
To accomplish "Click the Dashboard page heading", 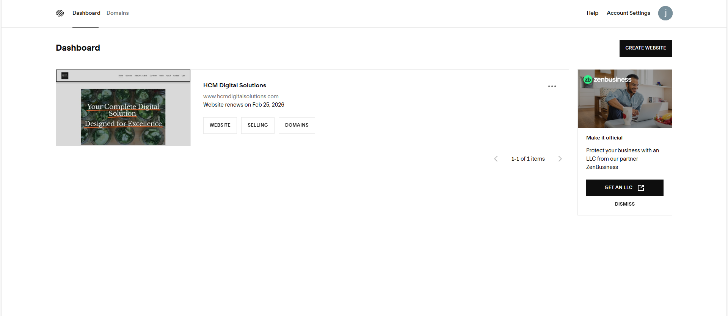I will click(x=78, y=48).
